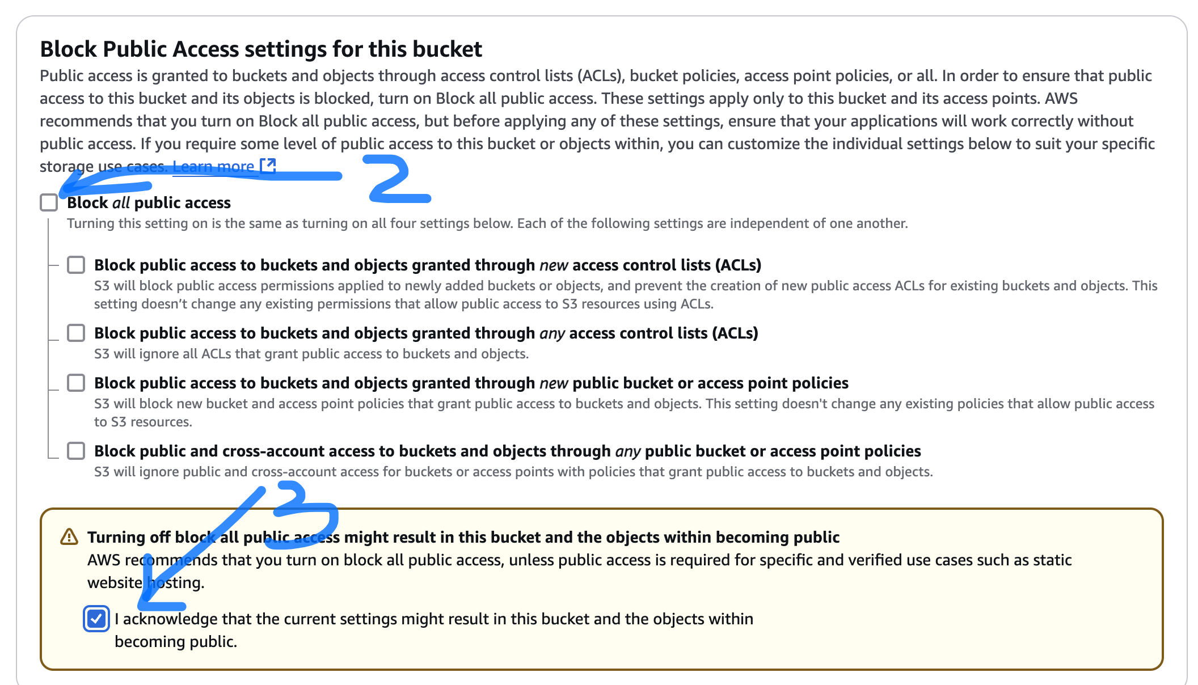Click the external link icon beside Learn more

tap(268, 166)
